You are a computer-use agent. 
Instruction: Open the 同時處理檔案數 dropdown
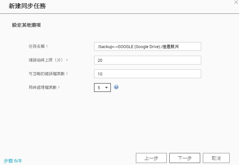[102, 88]
